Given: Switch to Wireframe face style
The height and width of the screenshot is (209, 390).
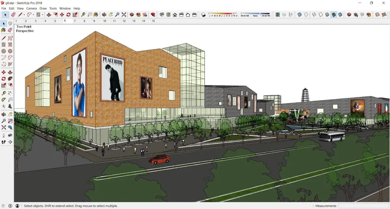Looking at the screenshot, I should [314, 15].
